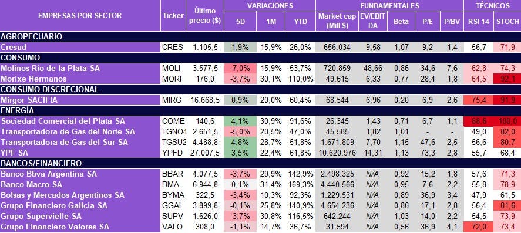
Task: Click the TÉCNICOS group header
Action: tap(492, 5)
